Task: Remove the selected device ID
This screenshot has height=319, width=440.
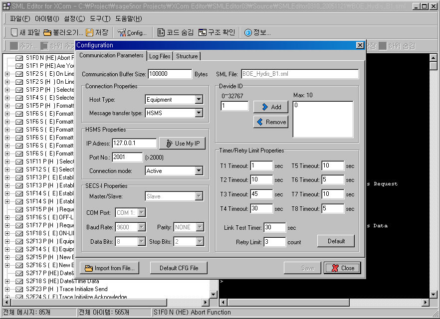Action: click(270, 122)
